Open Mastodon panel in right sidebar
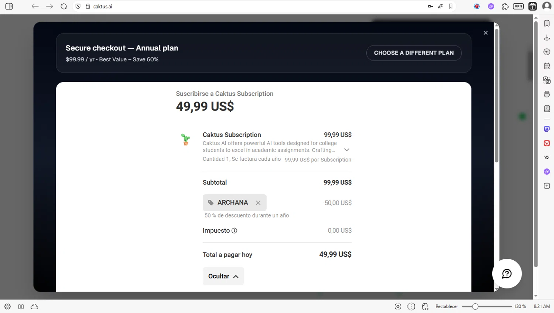Viewport: 554px width, 313px height. click(547, 129)
